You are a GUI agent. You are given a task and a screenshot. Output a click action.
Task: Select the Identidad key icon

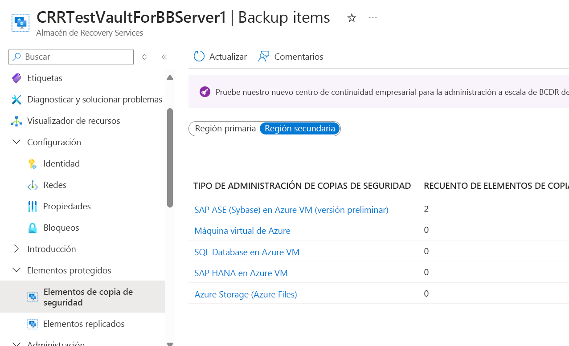[33, 163]
